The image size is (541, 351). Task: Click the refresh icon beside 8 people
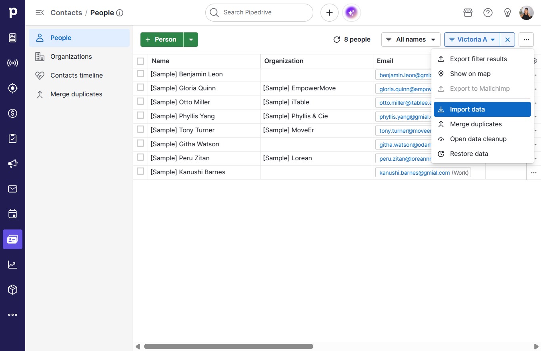pyautogui.click(x=337, y=40)
